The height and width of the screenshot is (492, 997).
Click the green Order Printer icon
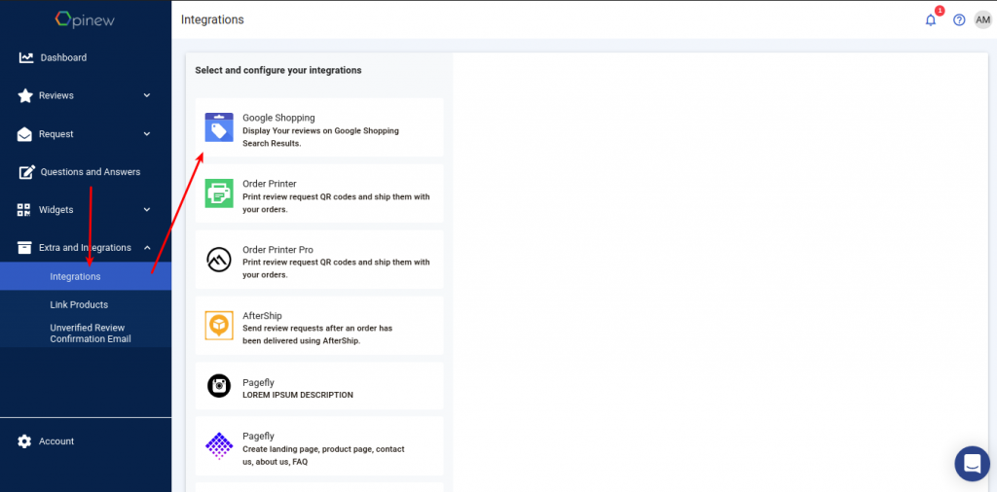pyautogui.click(x=219, y=193)
